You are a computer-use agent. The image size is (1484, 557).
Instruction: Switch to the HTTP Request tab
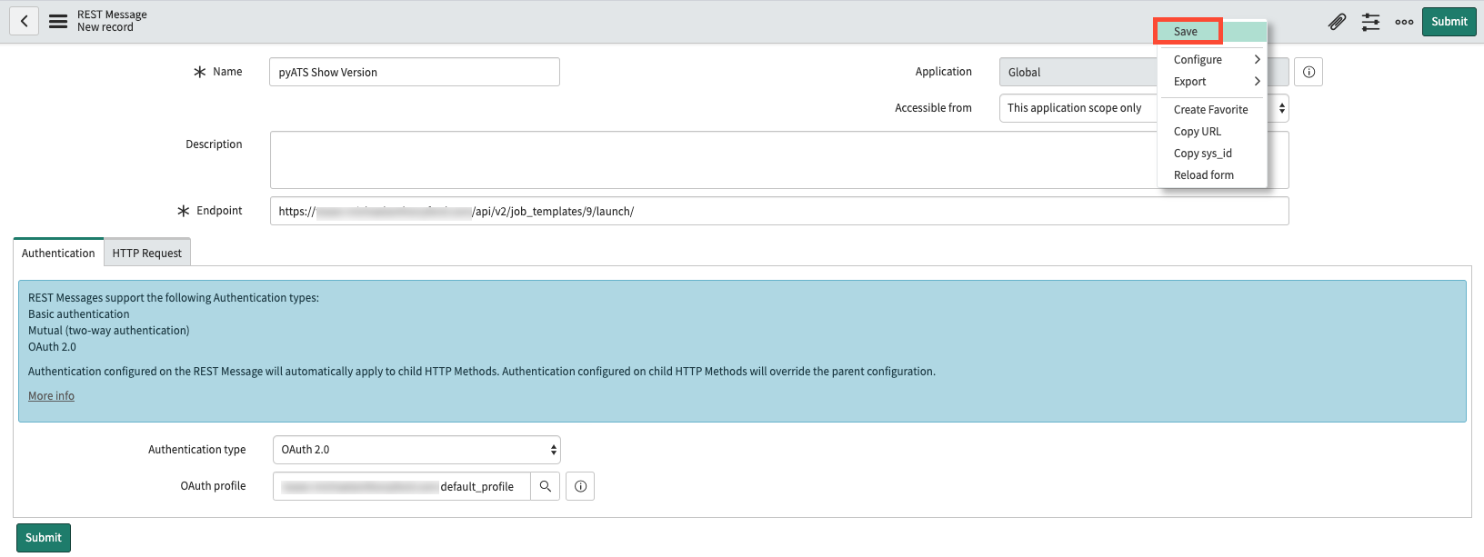click(147, 254)
